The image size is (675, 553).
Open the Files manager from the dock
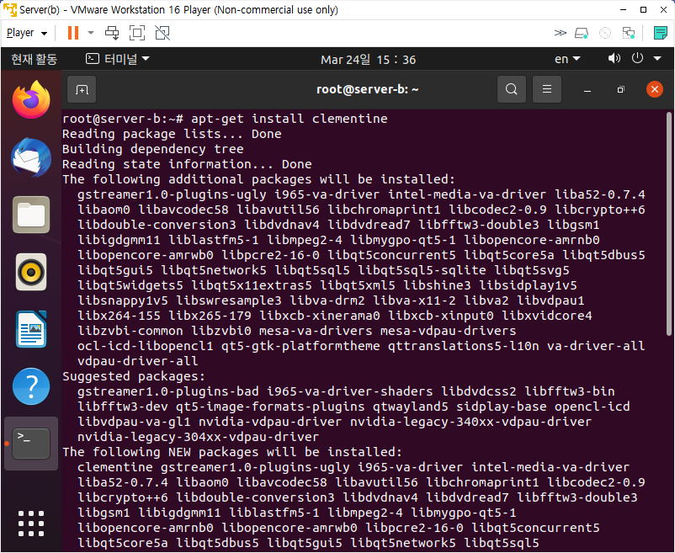click(31, 215)
